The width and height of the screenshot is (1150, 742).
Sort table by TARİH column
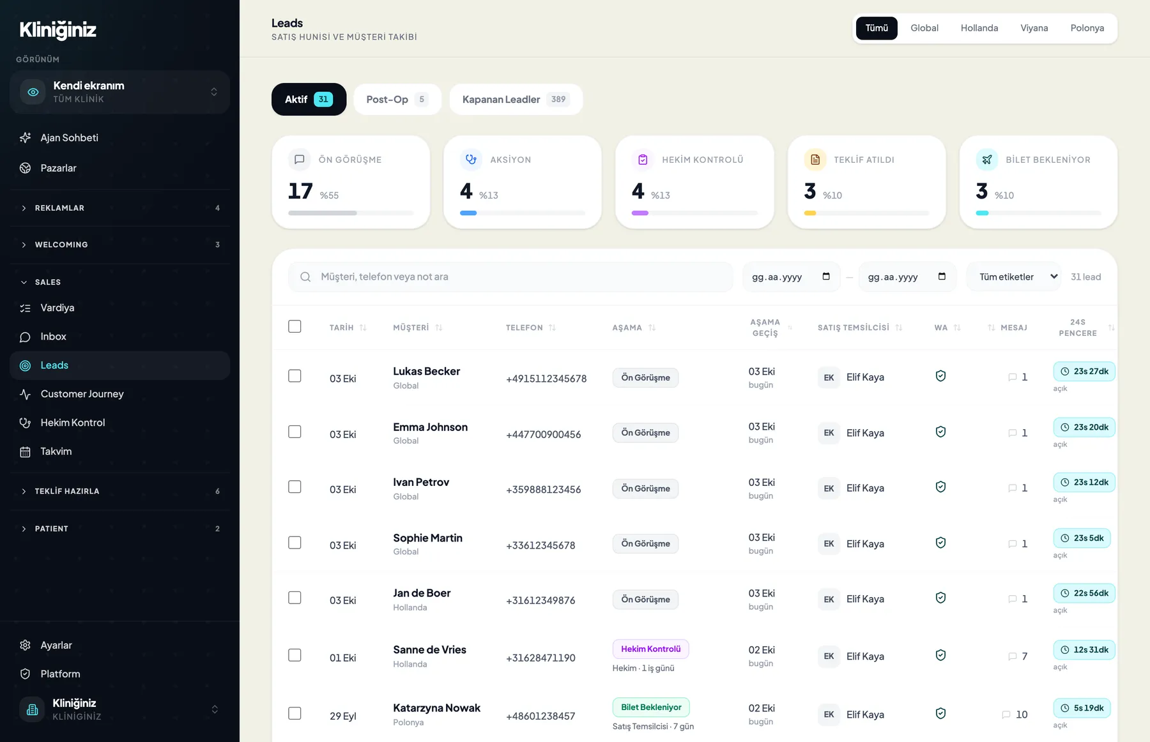(348, 328)
